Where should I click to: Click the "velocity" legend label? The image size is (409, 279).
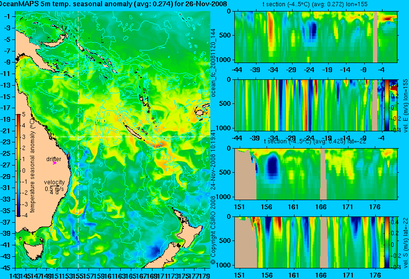pos(54,182)
